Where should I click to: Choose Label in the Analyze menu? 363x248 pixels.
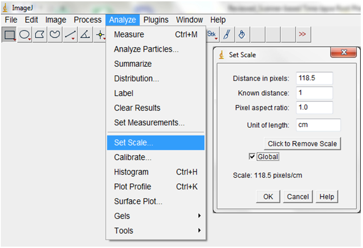coord(156,93)
